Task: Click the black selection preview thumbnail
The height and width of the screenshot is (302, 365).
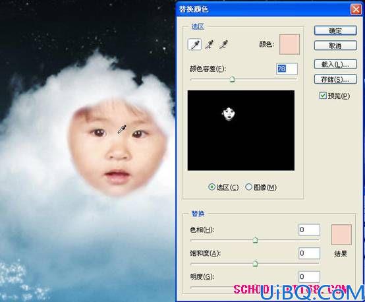Action: (x=241, y=131)
